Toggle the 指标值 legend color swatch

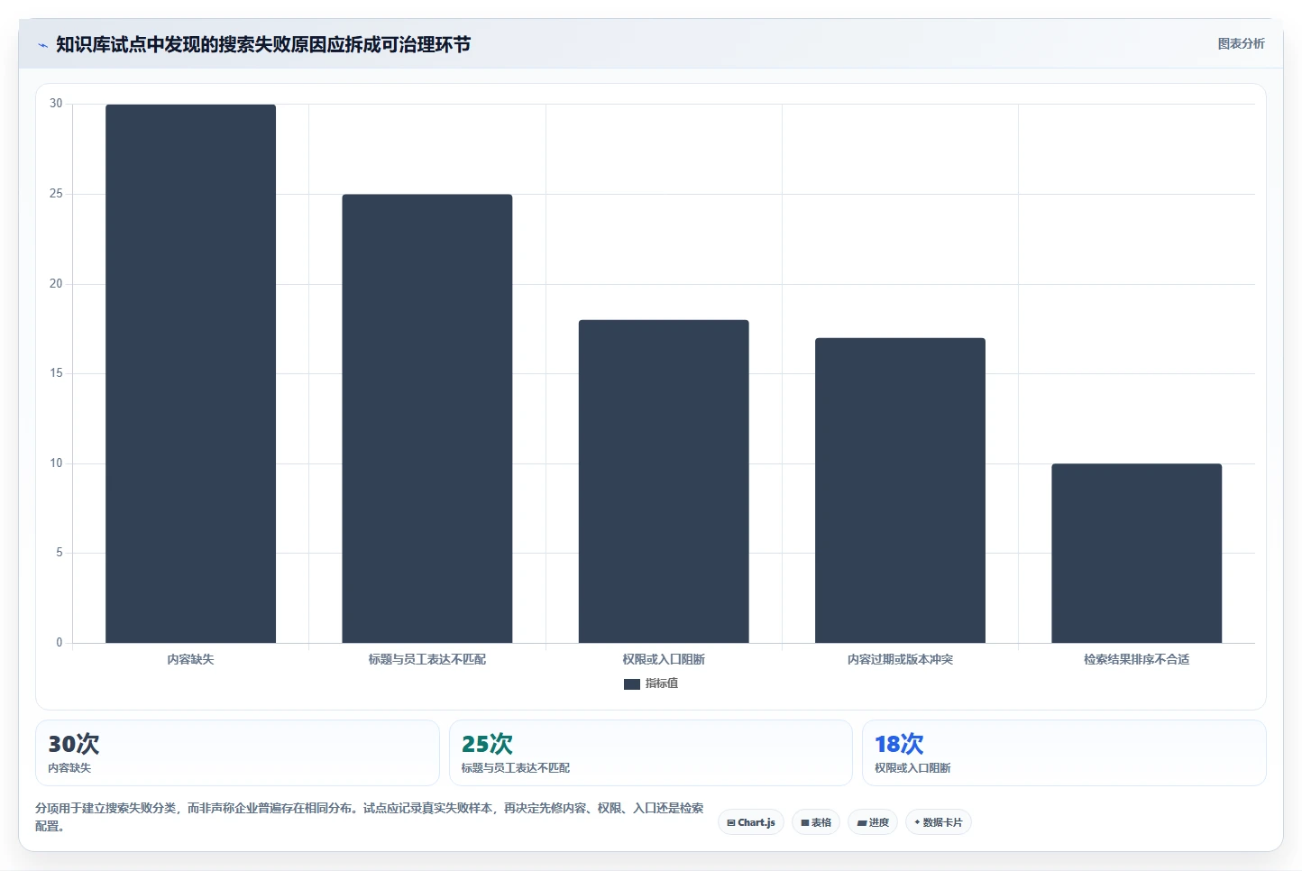coord(632,684)
